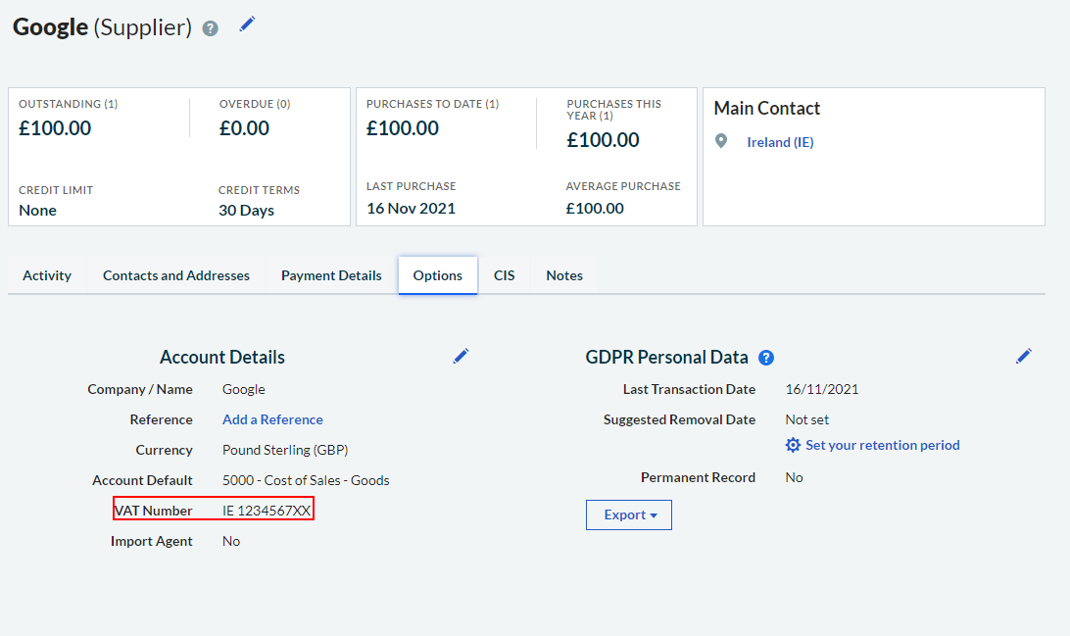1070x636 pixels.
Task: Click the Add a Reference link
Action: pyautogui.click(x=272, y=419)
